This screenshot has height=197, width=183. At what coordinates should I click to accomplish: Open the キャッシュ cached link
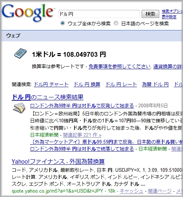click(x=131, y=191)
